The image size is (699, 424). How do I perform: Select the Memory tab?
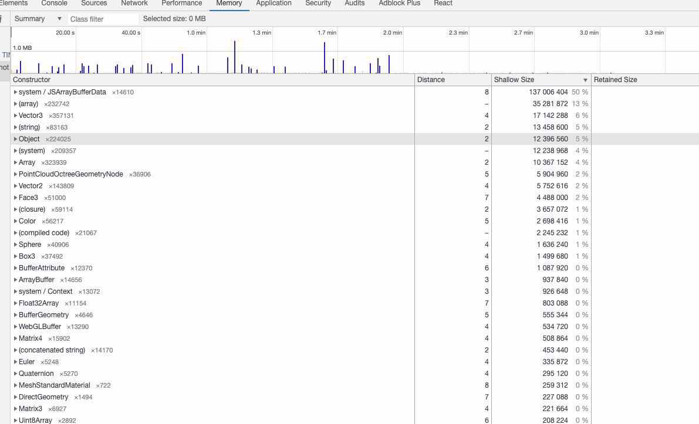coord(229,3)
